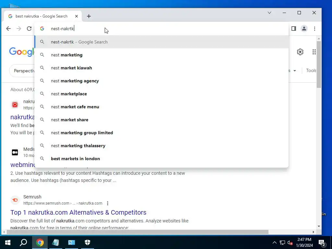Reload the current page
Screen dimensions: 332x249
click(29, 29)
